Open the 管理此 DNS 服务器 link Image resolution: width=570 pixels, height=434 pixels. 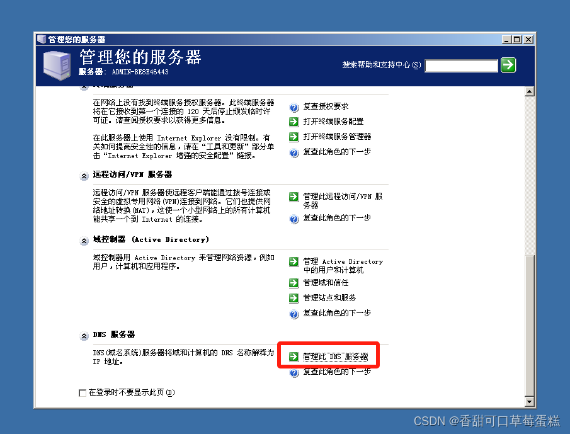(x=336, y=357)
